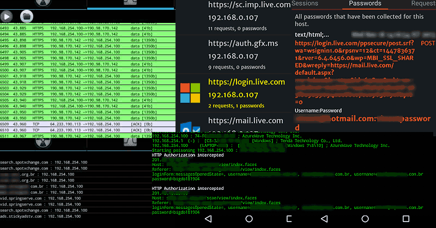436x228 pixels.
Task: Tap the 'Username:Password' label
Action: tap(318, 111)
